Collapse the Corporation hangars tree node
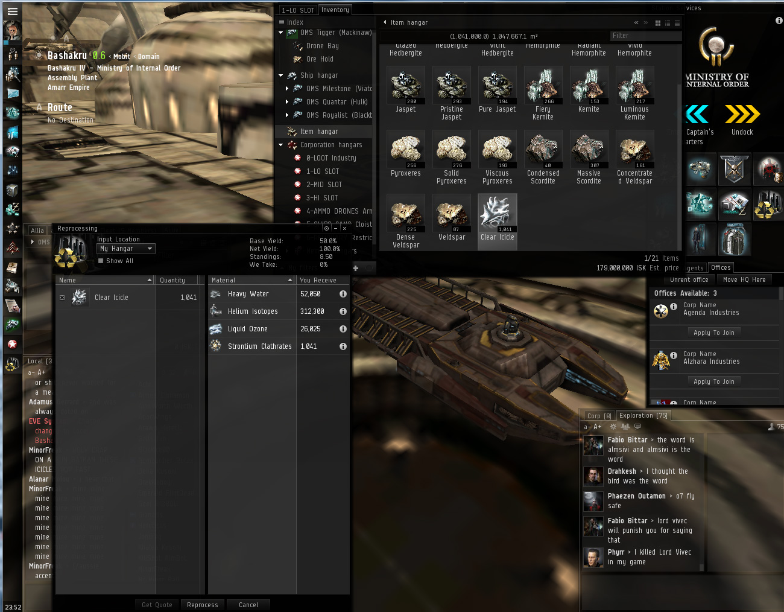Screen dimensions: 784x612 point(280,145)
